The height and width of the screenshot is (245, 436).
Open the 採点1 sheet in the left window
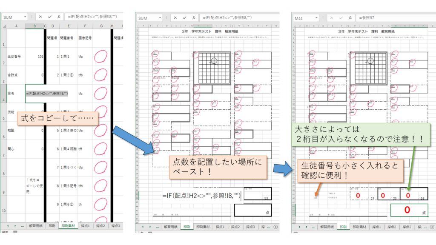click(x=85, y=226)
